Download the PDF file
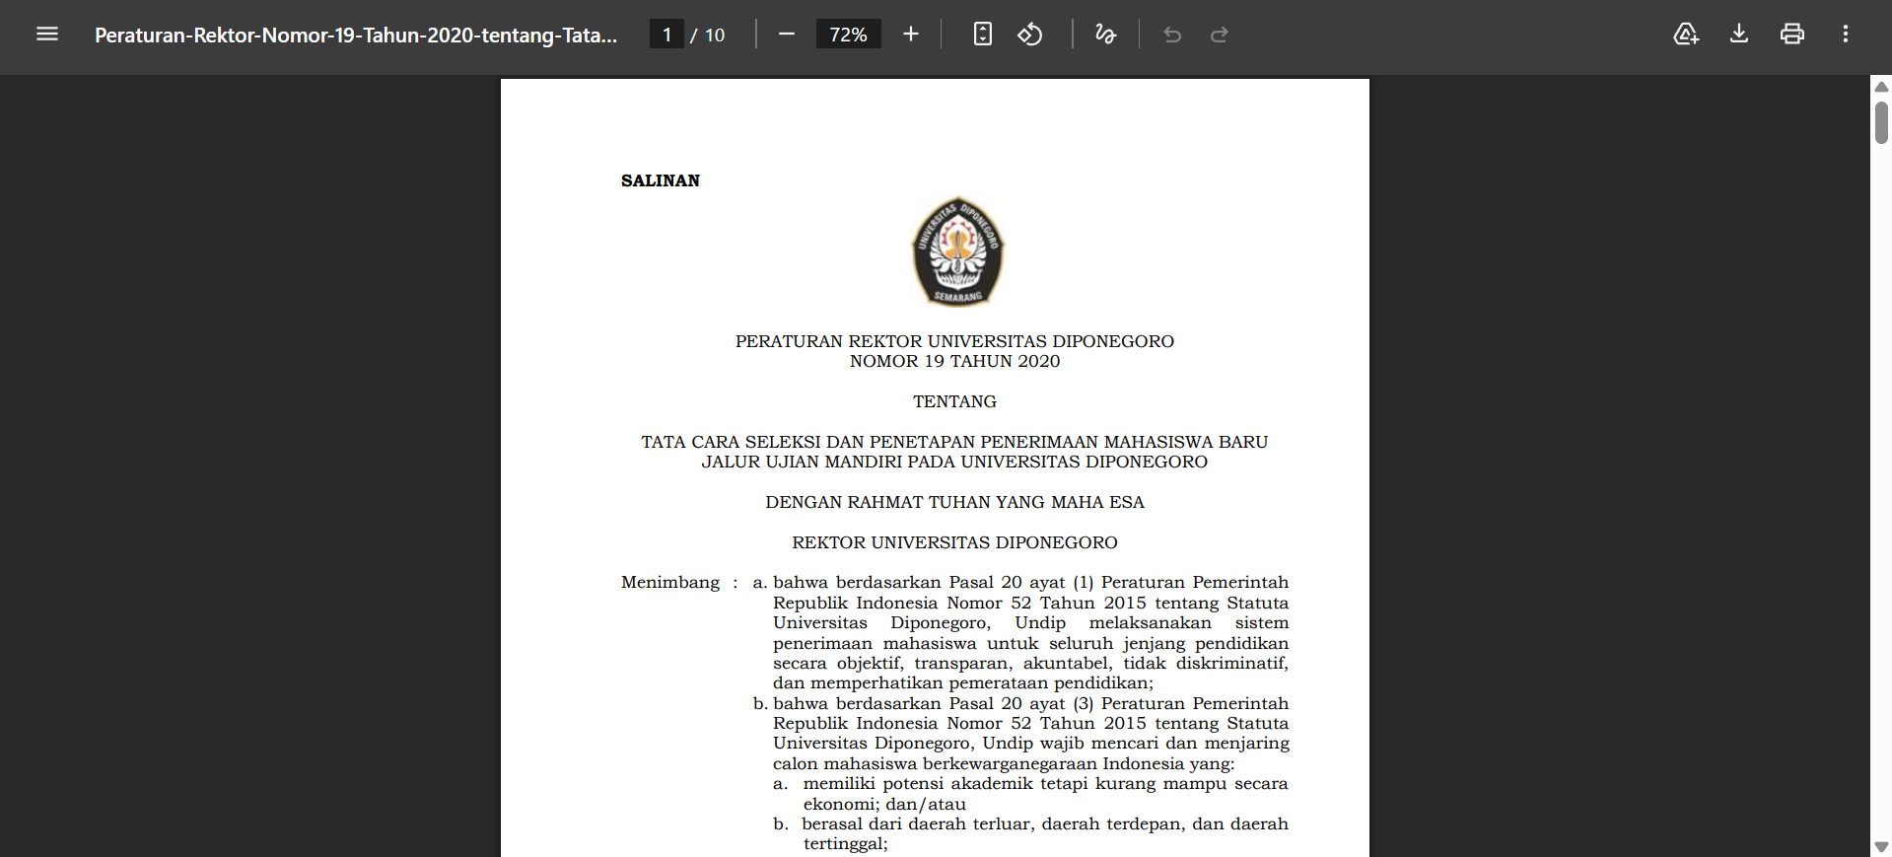 tap(1739, 35)
